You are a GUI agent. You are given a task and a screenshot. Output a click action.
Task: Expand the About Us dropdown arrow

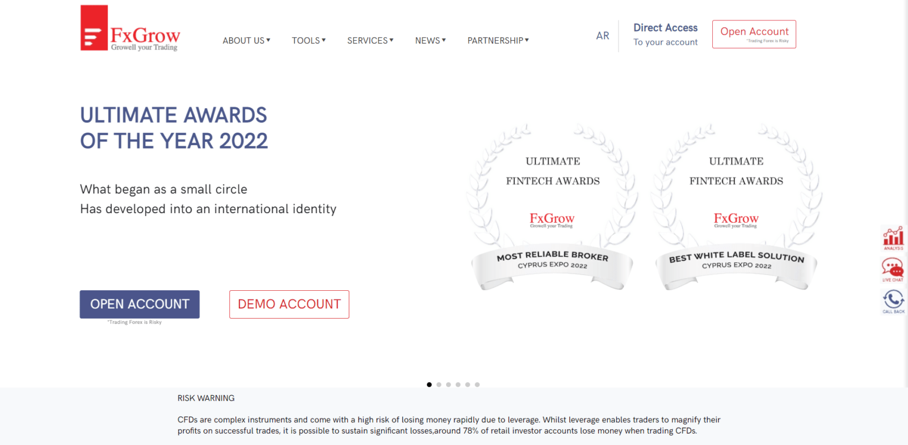coord(268,40)
